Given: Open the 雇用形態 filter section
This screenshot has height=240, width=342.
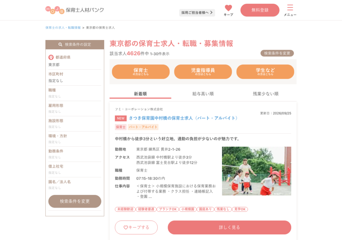Looking at the screenshot, I should 75,108.
